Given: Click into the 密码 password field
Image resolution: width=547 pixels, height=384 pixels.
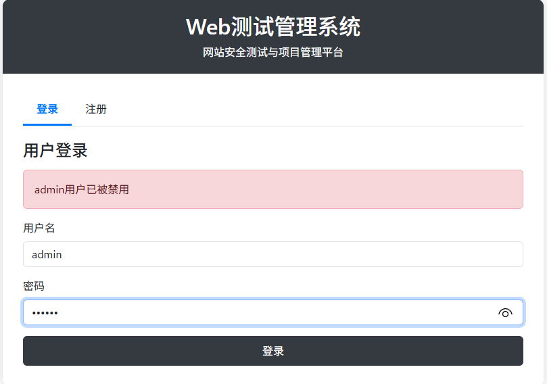Looking at the screenshot, I should point(257,312).
